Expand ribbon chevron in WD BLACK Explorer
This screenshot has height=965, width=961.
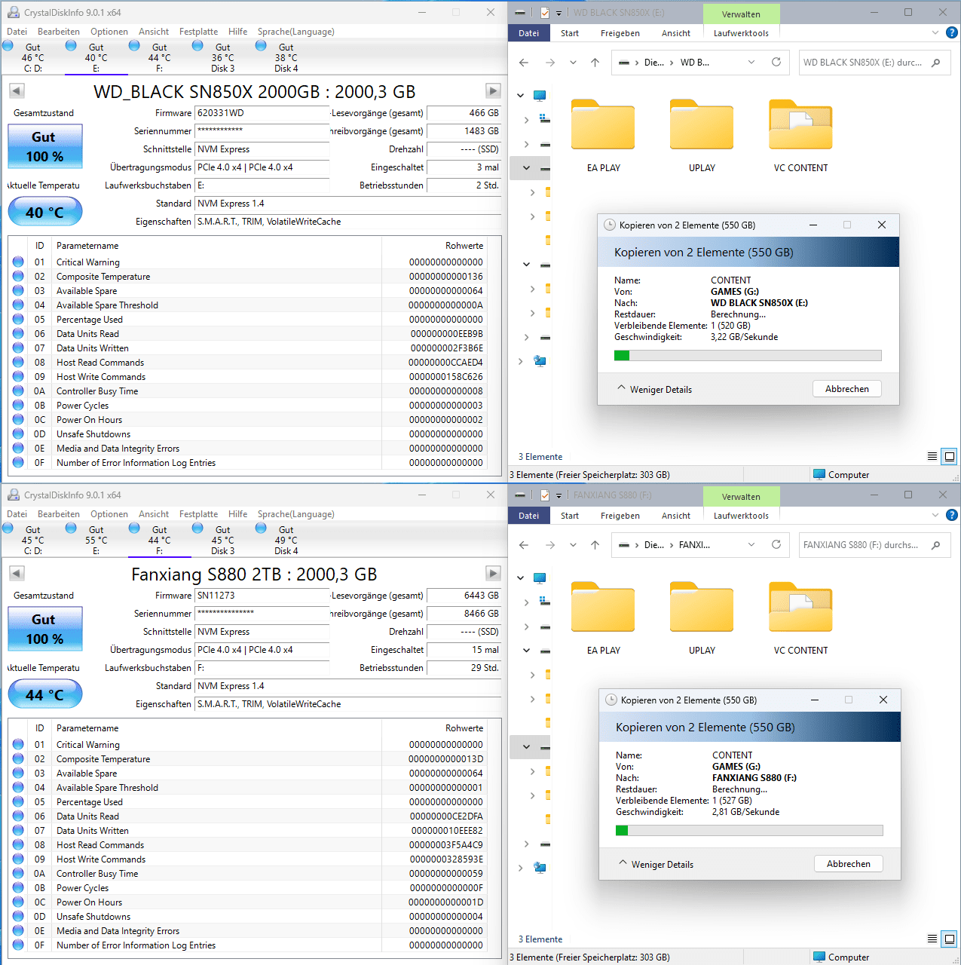[x=935, y=32]
